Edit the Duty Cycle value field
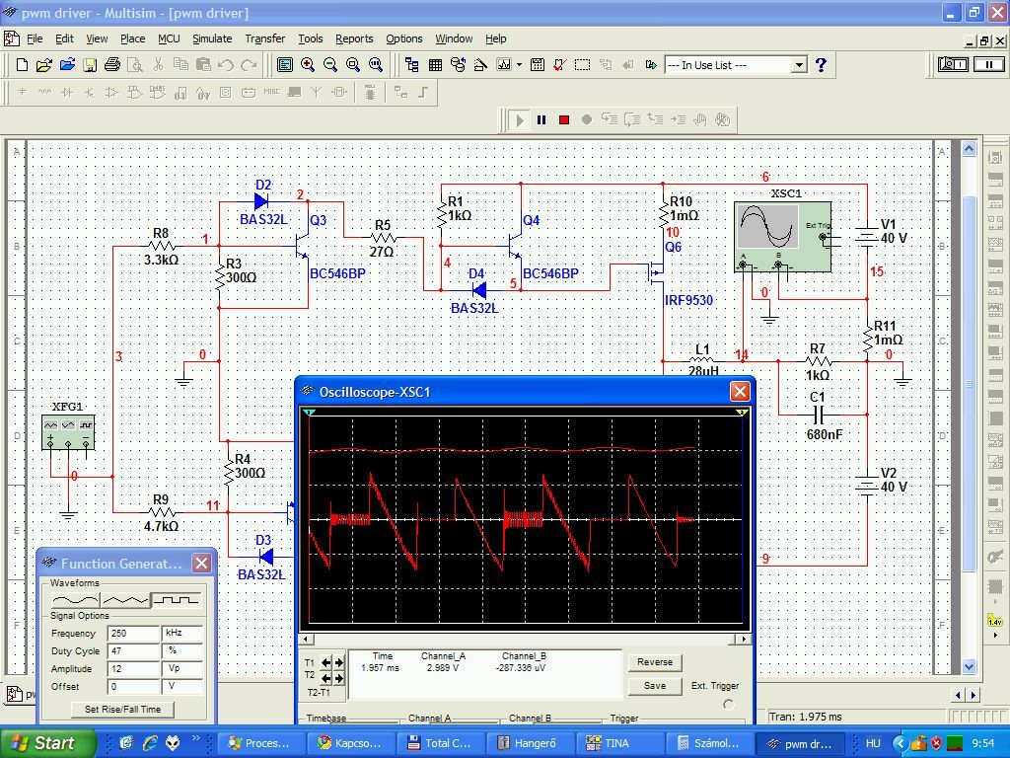1010x758 pixels. (133, 651)
